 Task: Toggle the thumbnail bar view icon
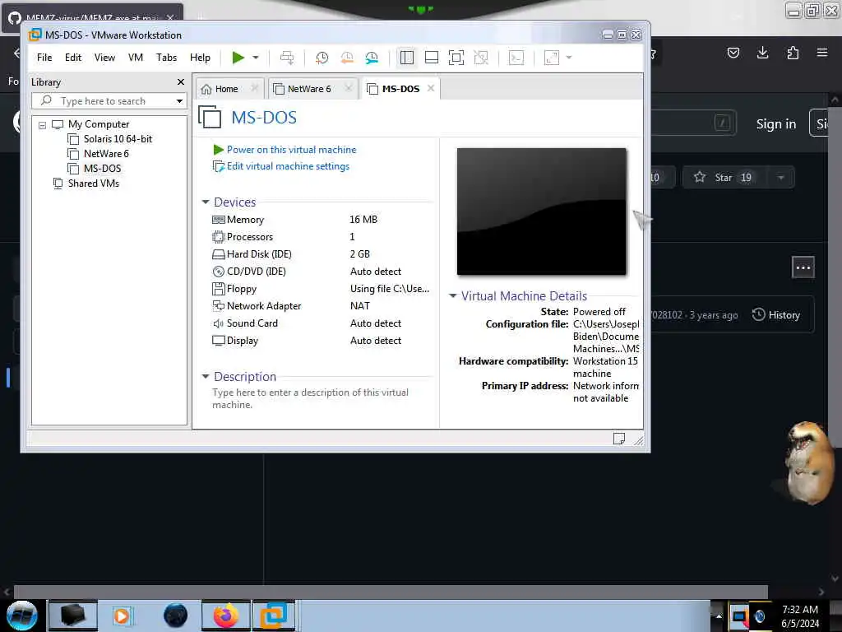pos(432,58)
